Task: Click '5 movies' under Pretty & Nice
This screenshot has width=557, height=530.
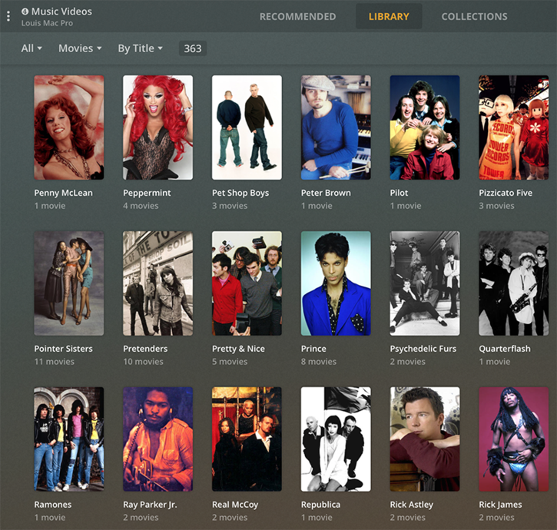Action: [x=230, y=362]
